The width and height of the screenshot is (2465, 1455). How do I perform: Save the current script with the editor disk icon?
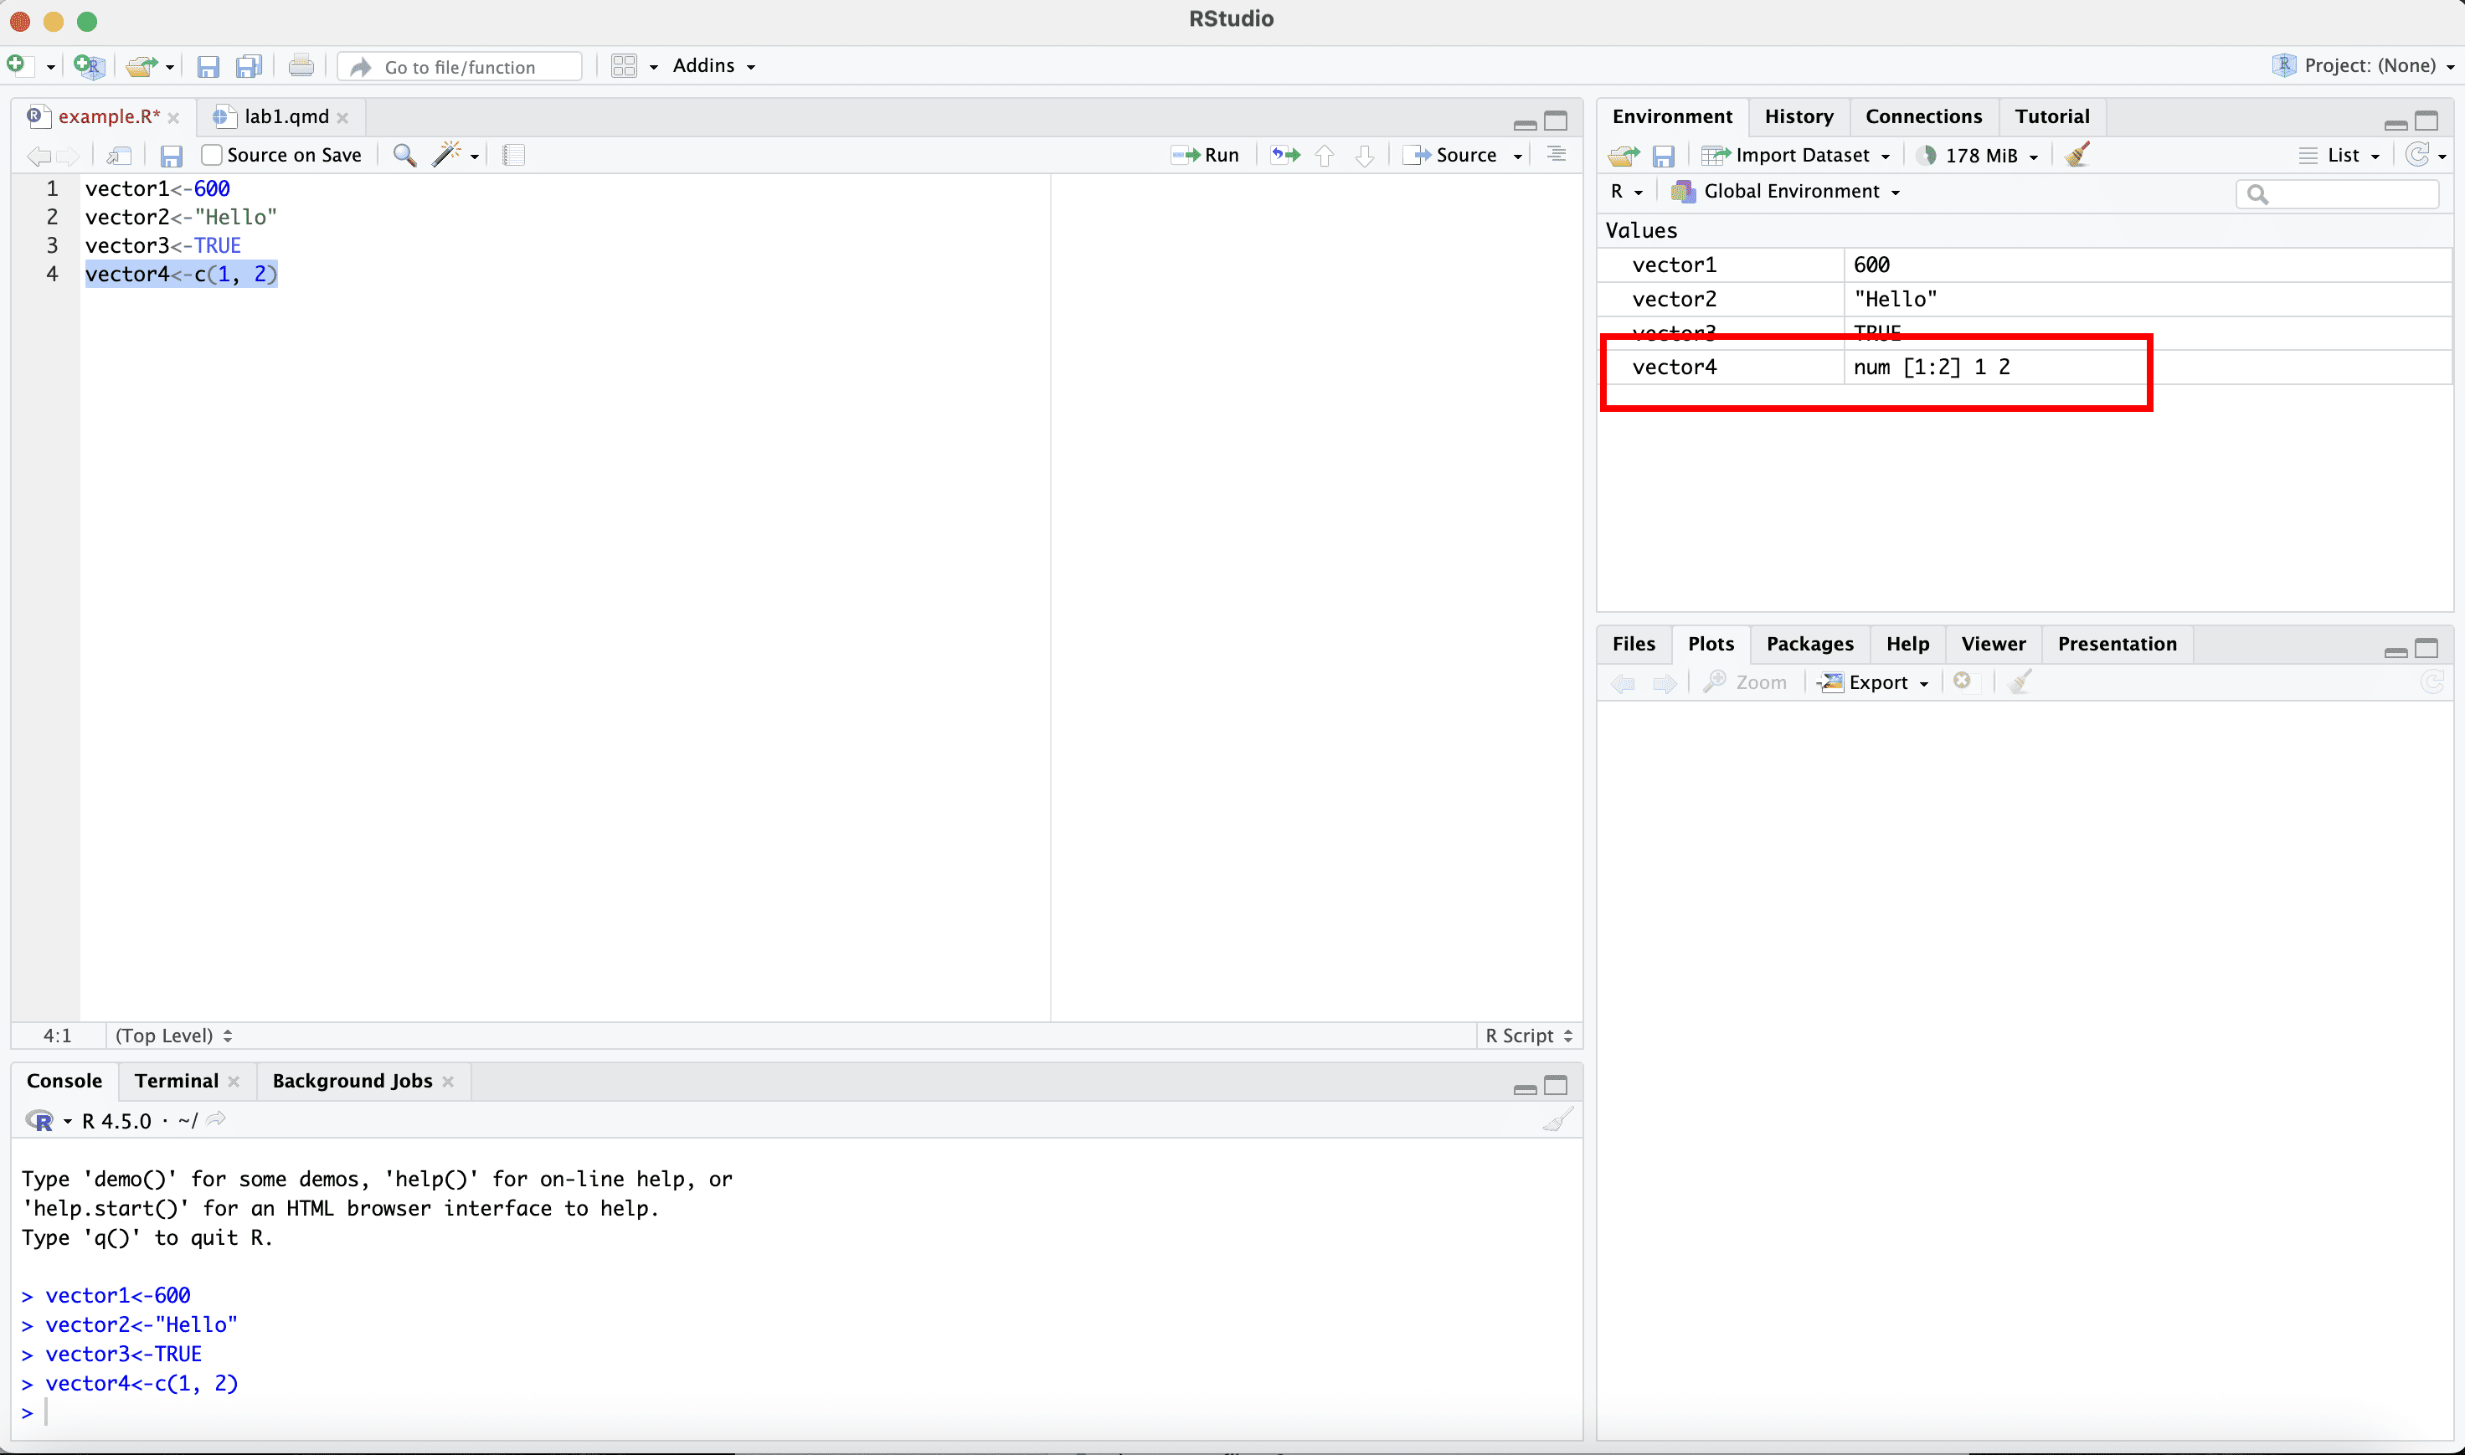172,156
